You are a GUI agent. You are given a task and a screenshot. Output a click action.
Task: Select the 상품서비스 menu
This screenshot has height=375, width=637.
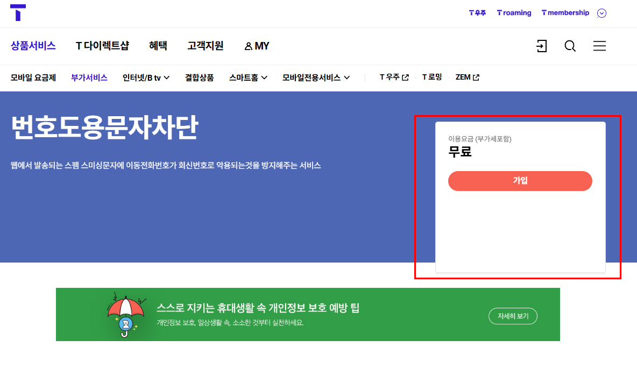(x=33, y=46)
